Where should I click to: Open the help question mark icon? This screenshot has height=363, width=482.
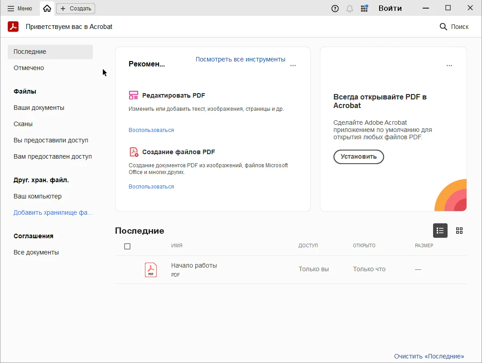335,8
